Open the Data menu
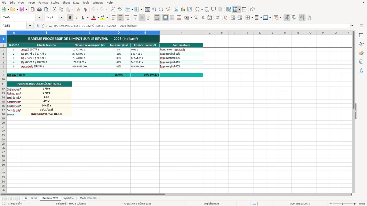 (x=76, y=2)
